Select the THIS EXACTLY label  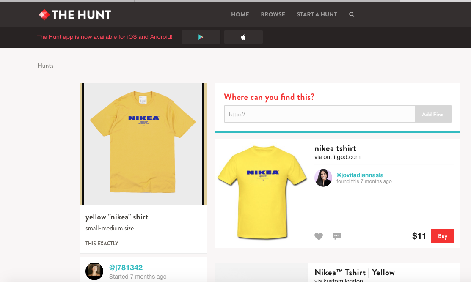[102, 243]
